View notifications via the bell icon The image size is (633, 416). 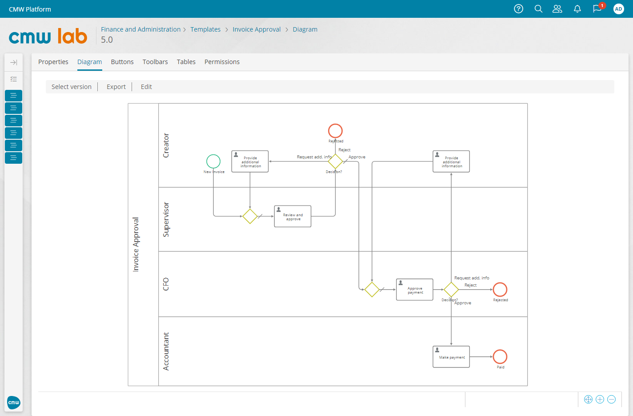(577, 9)
